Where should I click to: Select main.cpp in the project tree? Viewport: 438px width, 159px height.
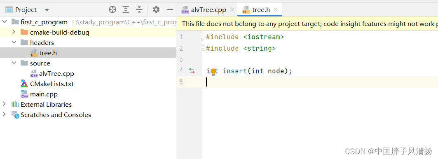(x=88, y=94)
